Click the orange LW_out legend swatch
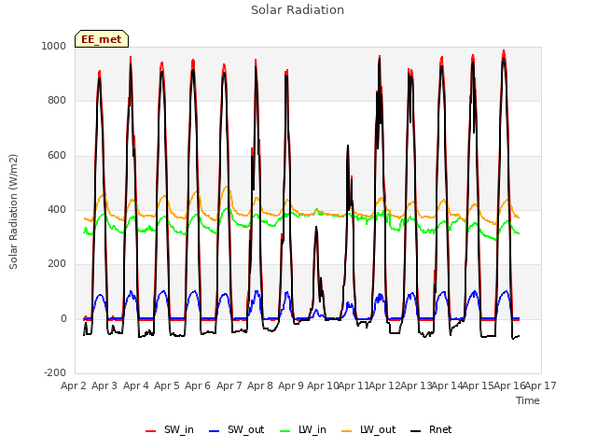Image resolution: width=597 pixels, height=448 pixels. (347, 431)
